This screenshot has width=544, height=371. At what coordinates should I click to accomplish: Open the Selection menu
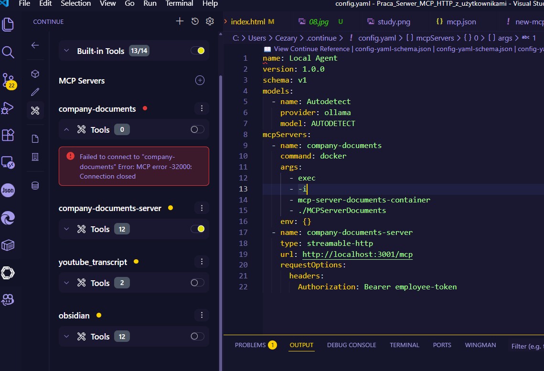pyautogui.click(x=75, y=3)
